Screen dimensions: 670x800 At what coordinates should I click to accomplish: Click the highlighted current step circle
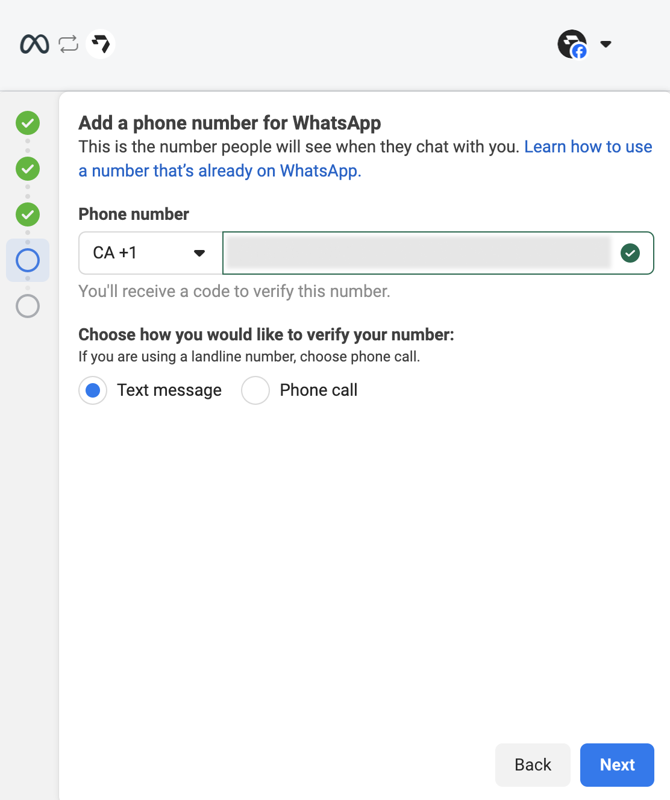[27, 260]
